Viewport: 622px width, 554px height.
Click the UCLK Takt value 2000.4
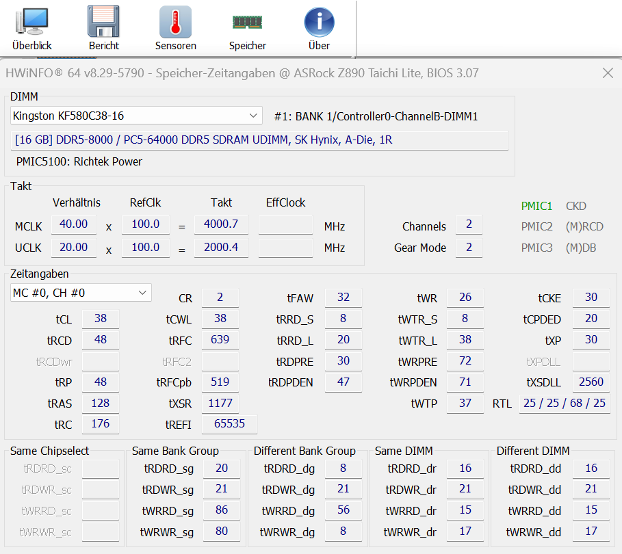(221, 248)
